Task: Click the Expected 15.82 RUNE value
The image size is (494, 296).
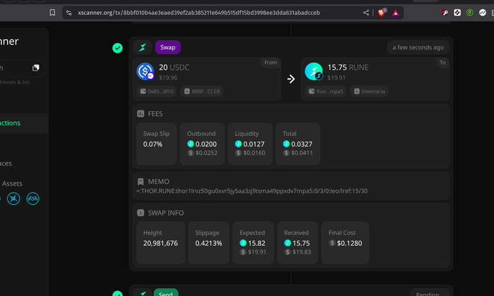Action: [x=257, y=243]
